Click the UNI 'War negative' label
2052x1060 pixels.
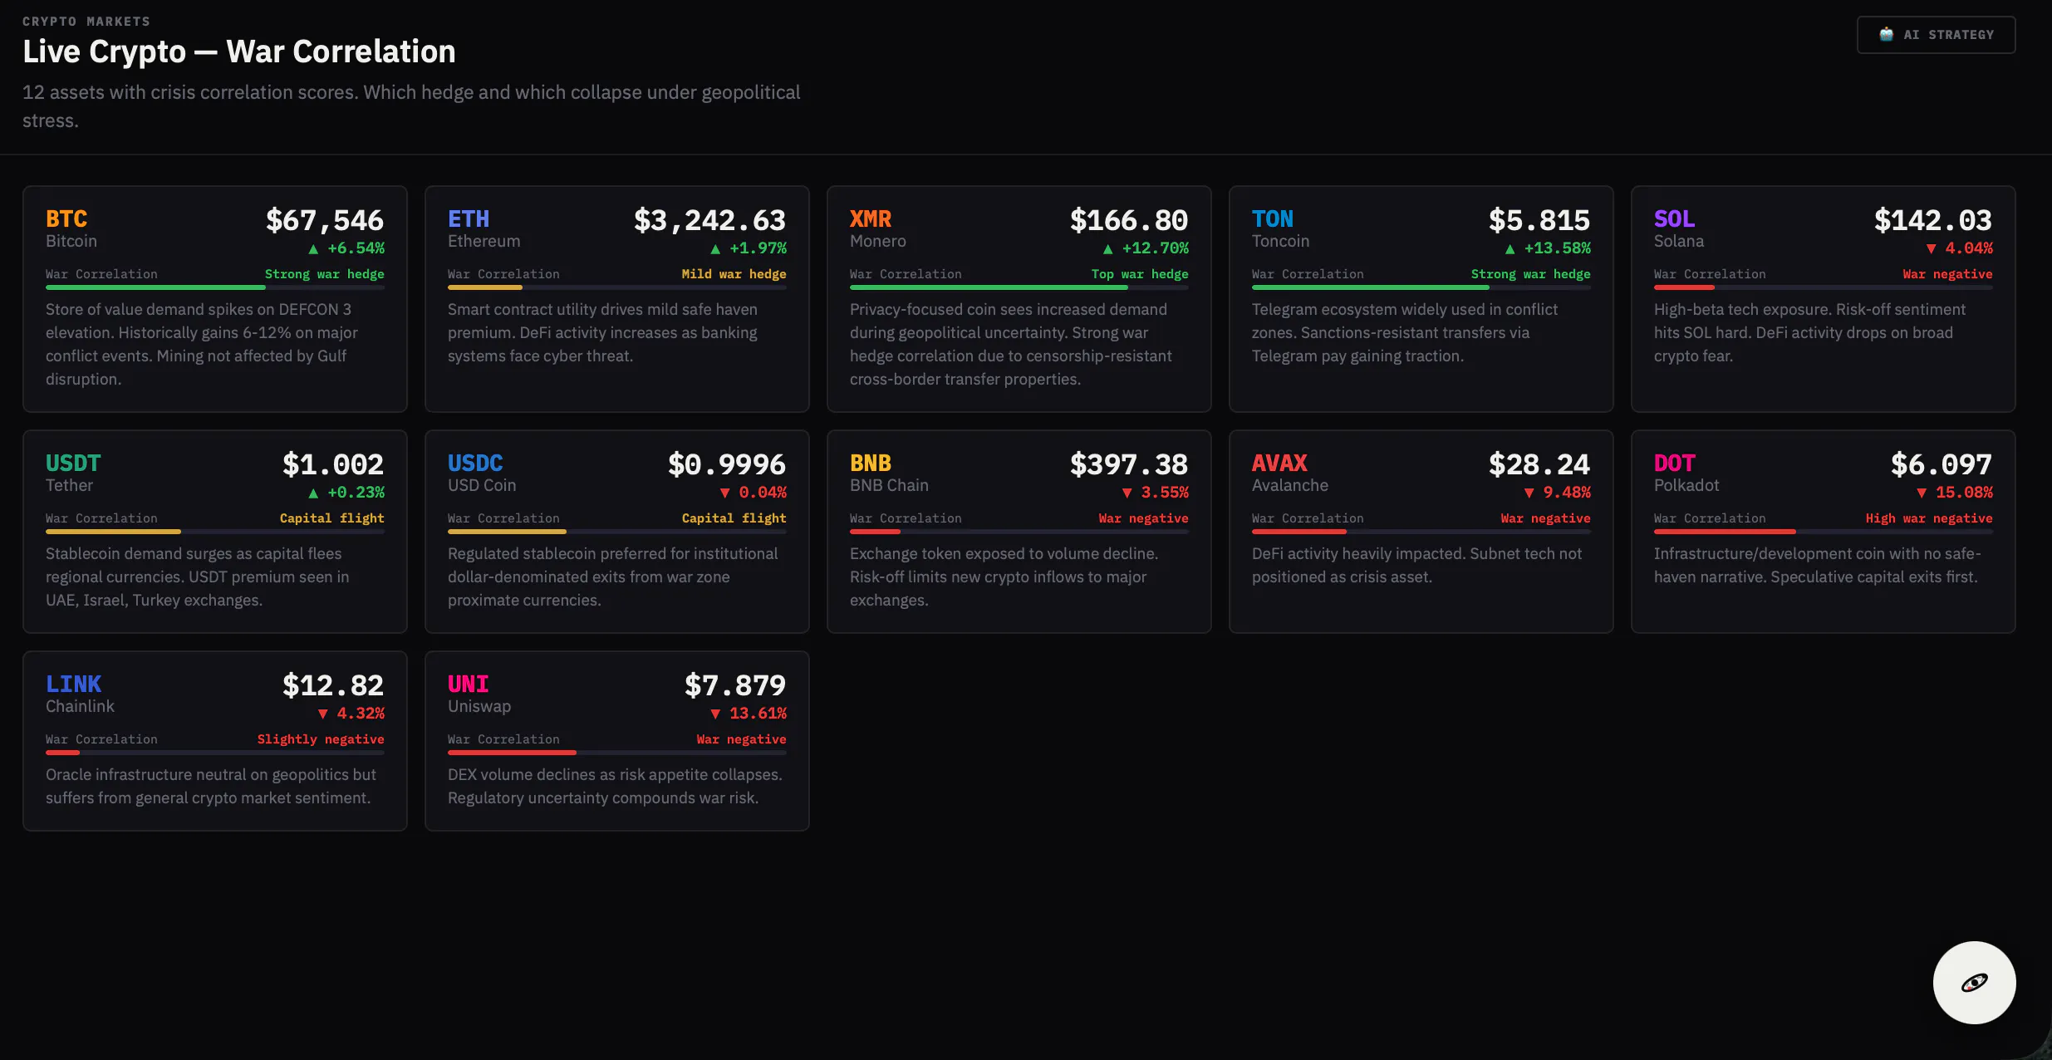[x=741, y=739]
